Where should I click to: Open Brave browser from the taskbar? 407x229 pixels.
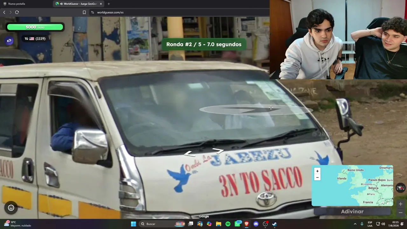(246, 224)
